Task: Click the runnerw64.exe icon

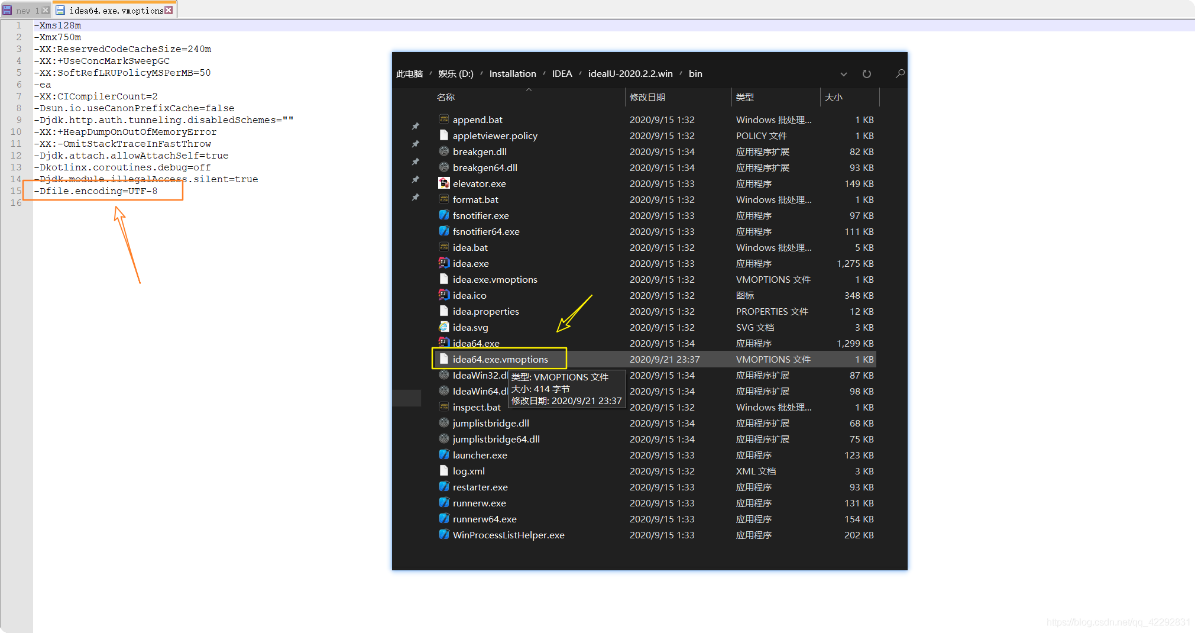Action: pyautogui.click(x=443, y=519)
